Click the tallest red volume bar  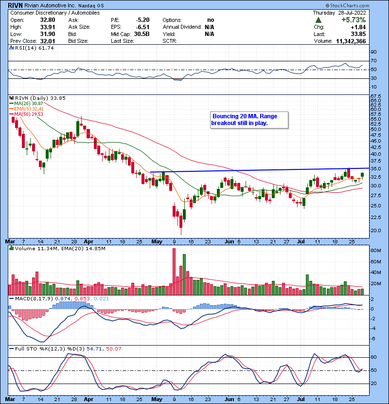(x=174, y=272)
